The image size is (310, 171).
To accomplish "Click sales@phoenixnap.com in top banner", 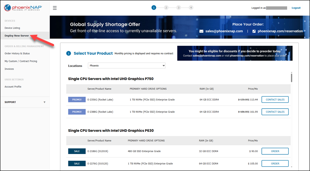I will [x=224, y=31].
